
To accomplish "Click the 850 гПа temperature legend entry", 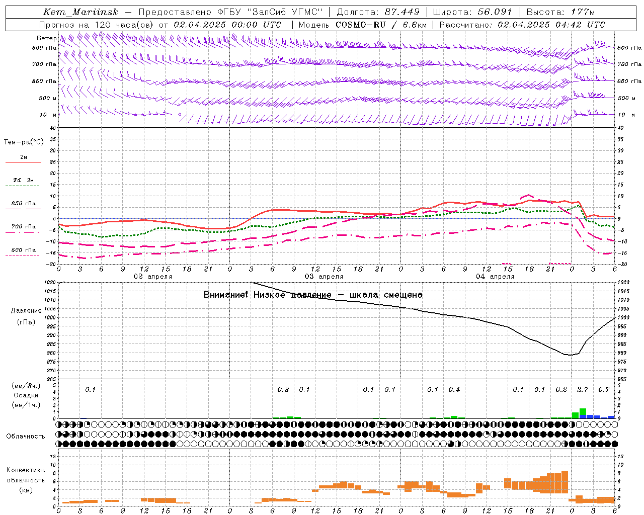I will point(23,204).
